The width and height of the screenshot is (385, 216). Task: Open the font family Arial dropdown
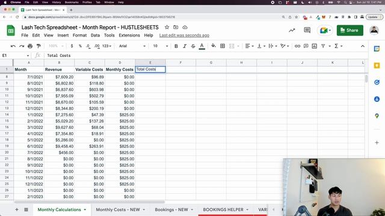pos(132,46)
